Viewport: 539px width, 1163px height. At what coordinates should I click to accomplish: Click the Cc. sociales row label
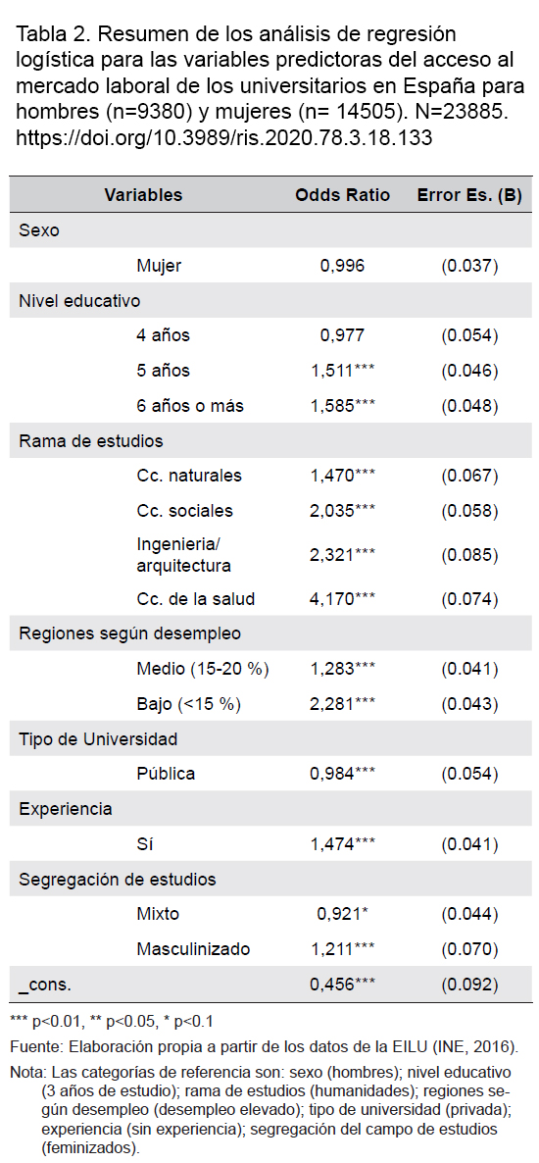point(184,511)
